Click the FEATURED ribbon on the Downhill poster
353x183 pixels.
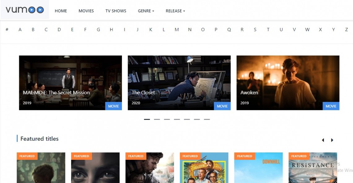(x=245, y=156)
